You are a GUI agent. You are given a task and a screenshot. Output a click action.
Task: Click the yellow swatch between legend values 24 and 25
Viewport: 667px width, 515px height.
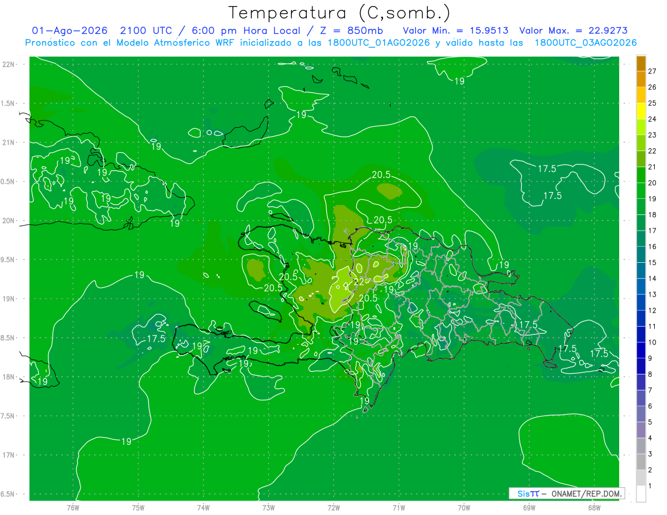pyautogui.click(x=641, y=111)
